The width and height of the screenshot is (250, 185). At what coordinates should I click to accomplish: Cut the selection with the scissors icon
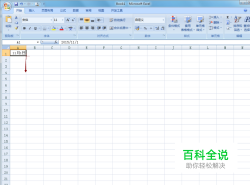pos(16,17)
